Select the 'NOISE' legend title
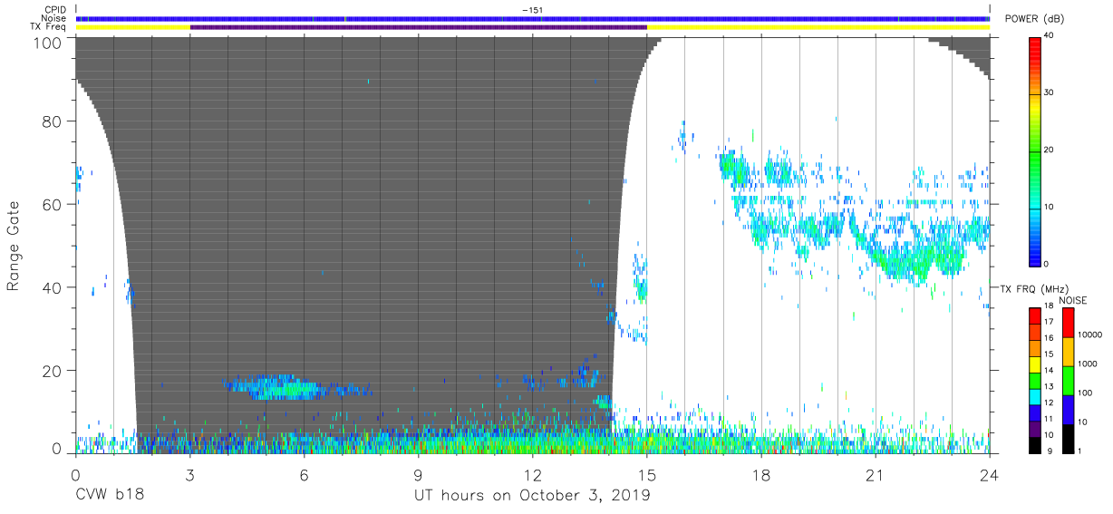1113x514 pixels. point(1073,300)
